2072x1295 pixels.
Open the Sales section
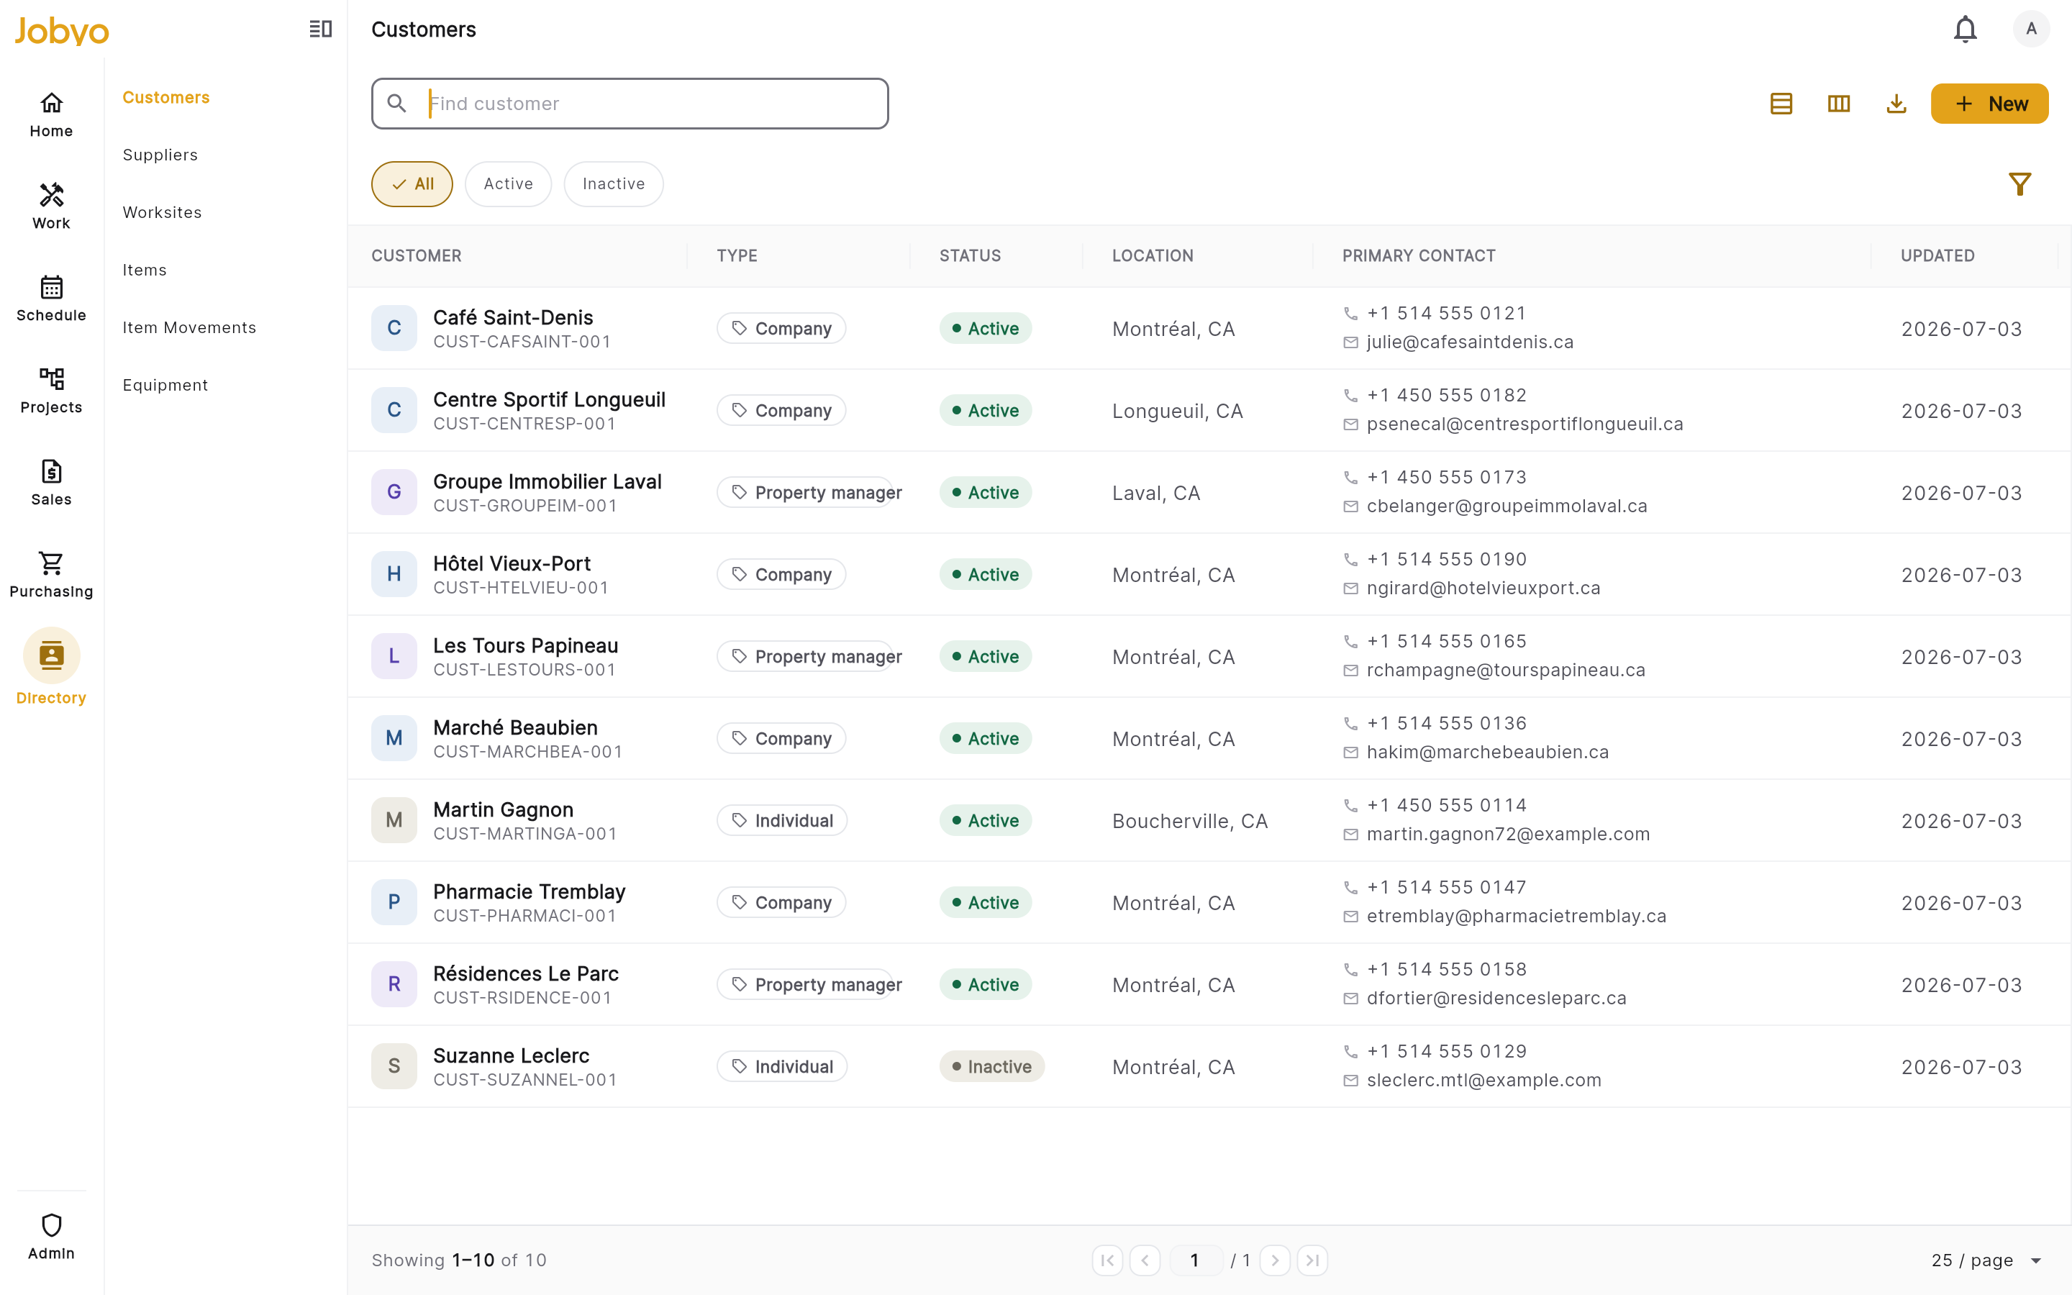pyautogui.click(x=51, y=483)
